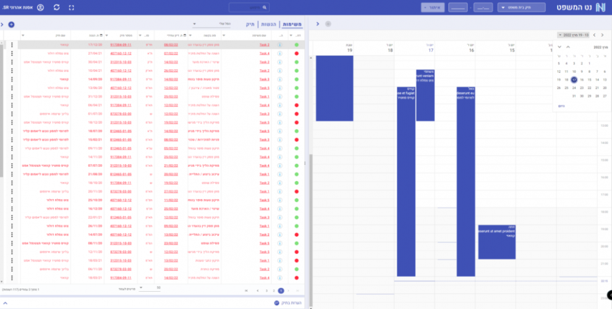The width and height of the screenshot is (612, 309).
Task: Switch to the תיק tab
Action: 250,25
